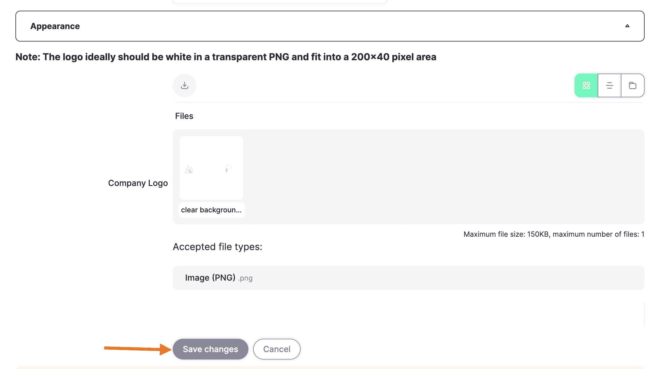The height and width of the screenshot is (369, 663).
Task: Open the clear background logo thumbnail
Action: 211,168
